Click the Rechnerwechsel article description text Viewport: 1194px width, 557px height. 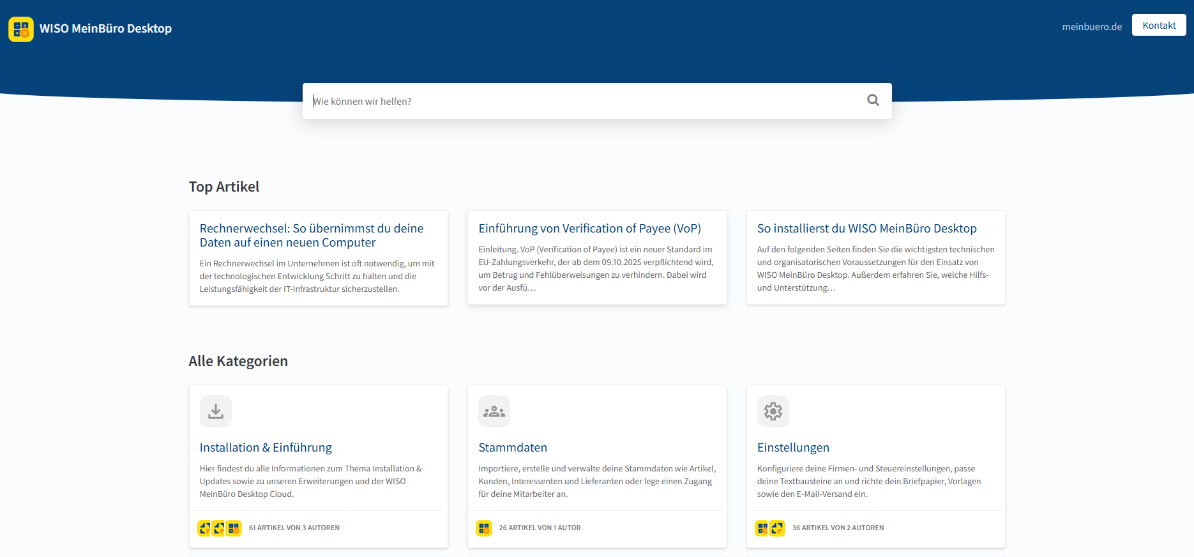pyautogui.click(x=317, y=277)
